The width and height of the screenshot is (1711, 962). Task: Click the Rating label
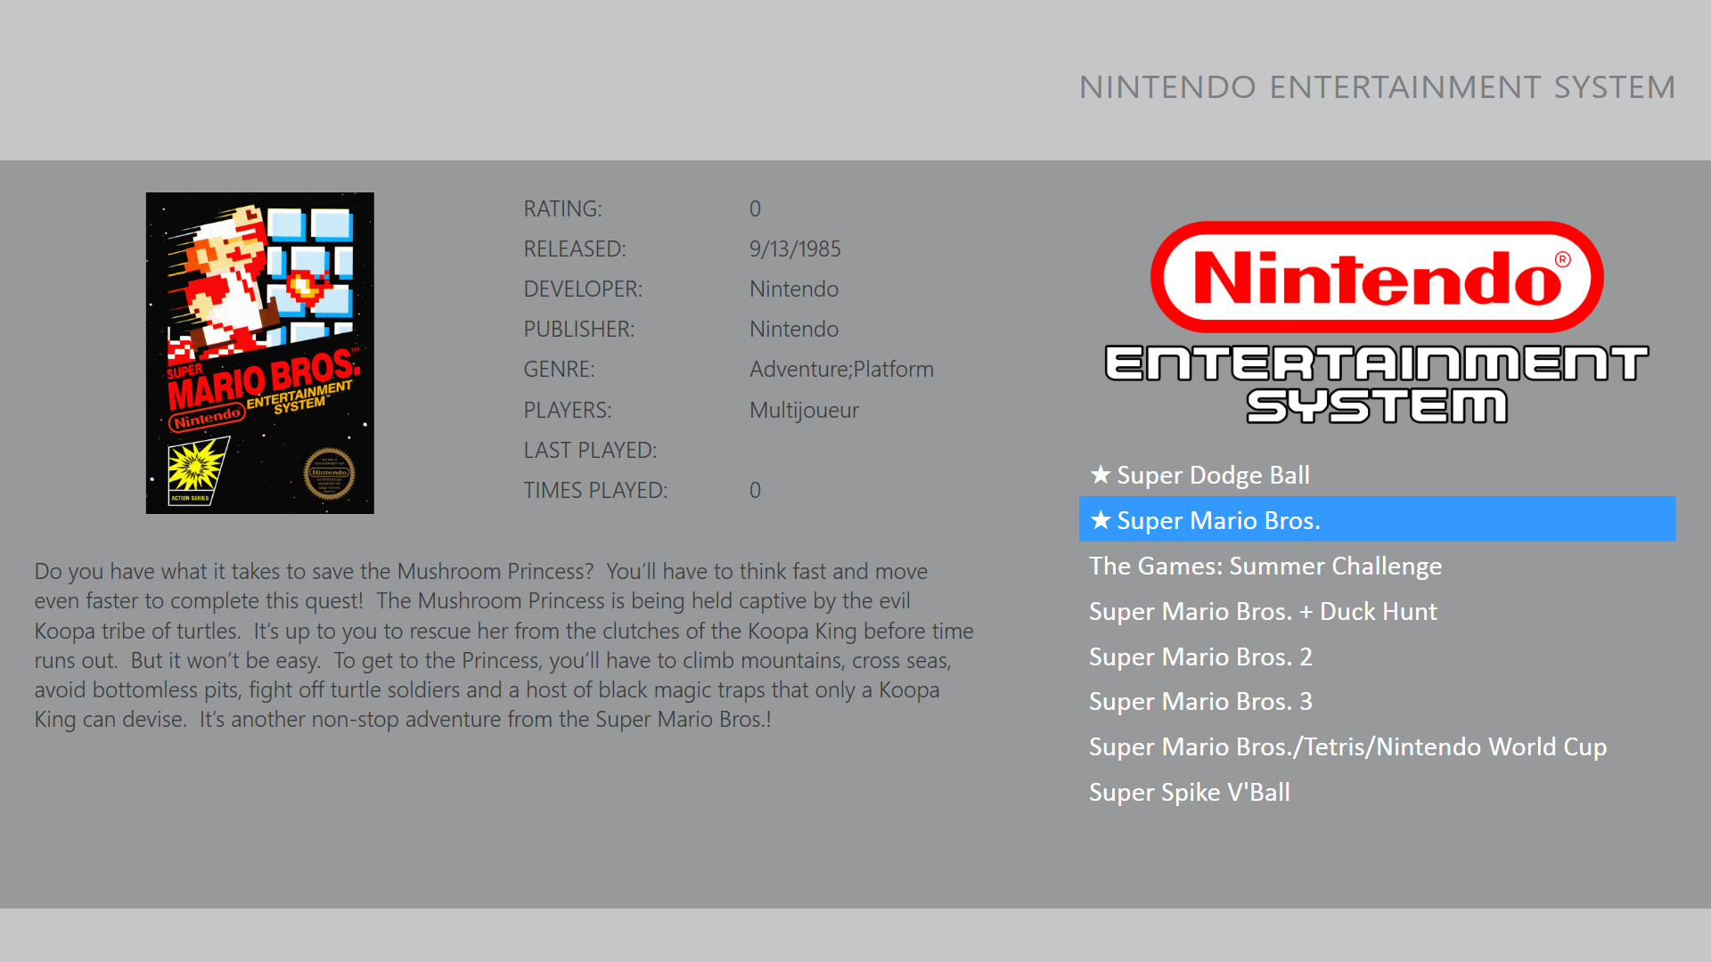pyautogui.click(x=562, y=209)
